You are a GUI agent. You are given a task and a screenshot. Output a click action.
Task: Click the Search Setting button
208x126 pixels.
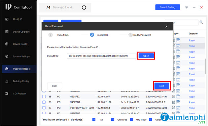[167, 7]
